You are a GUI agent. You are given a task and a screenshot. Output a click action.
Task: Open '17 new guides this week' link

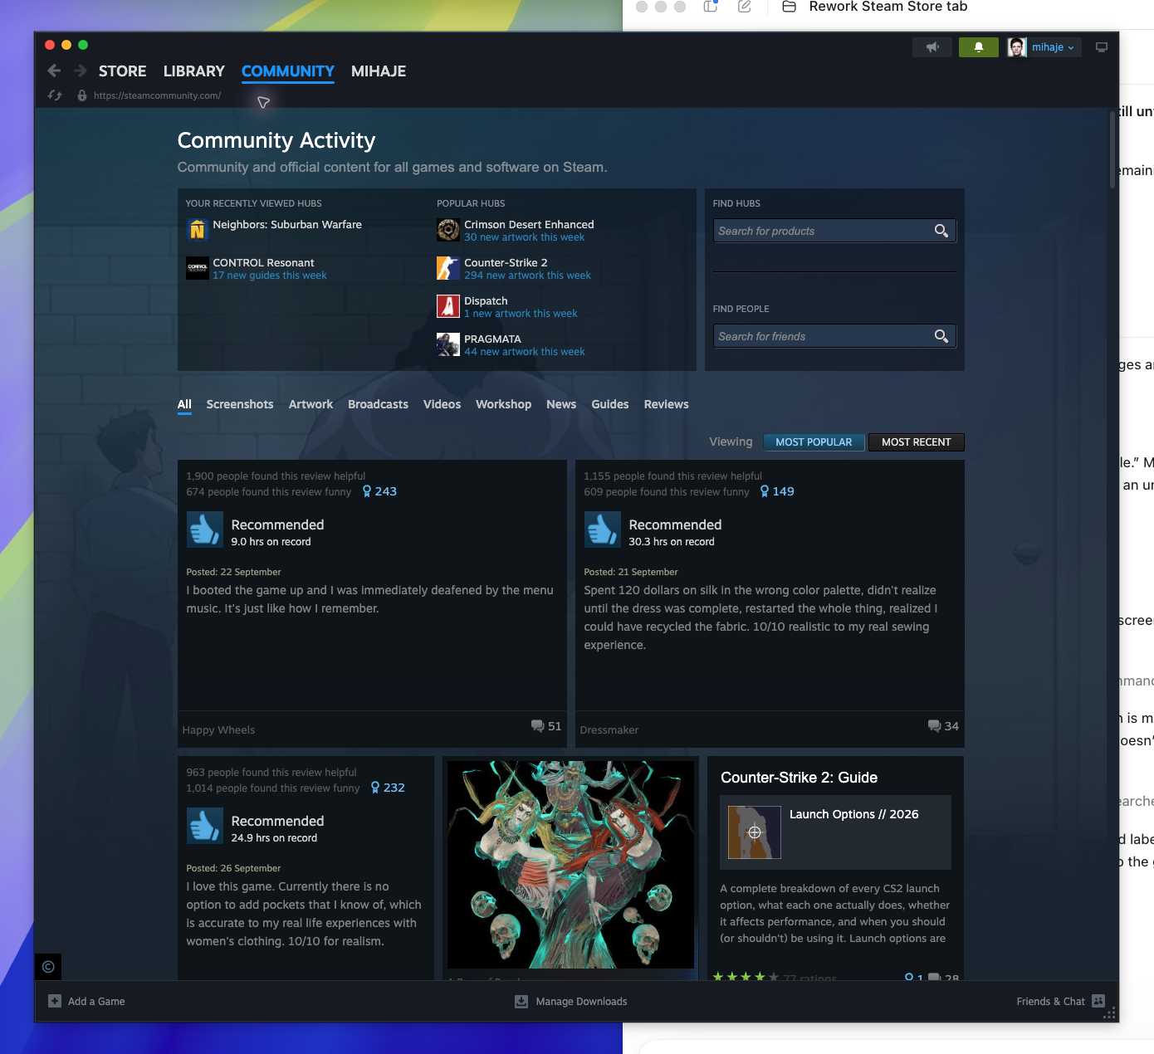click(270, 276)
